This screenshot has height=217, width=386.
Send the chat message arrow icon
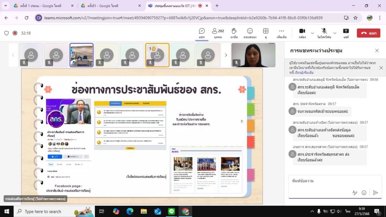[x=375, y=193]
